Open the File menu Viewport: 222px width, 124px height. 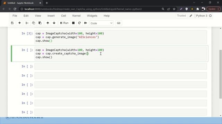click(15, 16)
